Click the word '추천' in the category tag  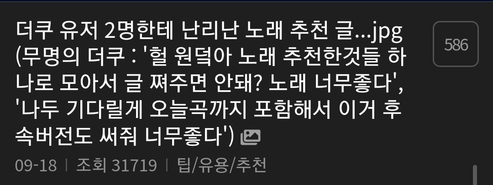[x=251, y=165]
